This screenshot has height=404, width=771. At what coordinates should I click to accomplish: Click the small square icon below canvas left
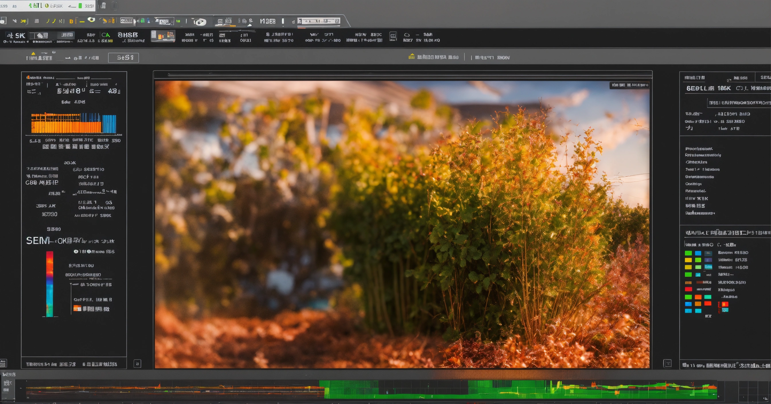(x=137, y=364)
